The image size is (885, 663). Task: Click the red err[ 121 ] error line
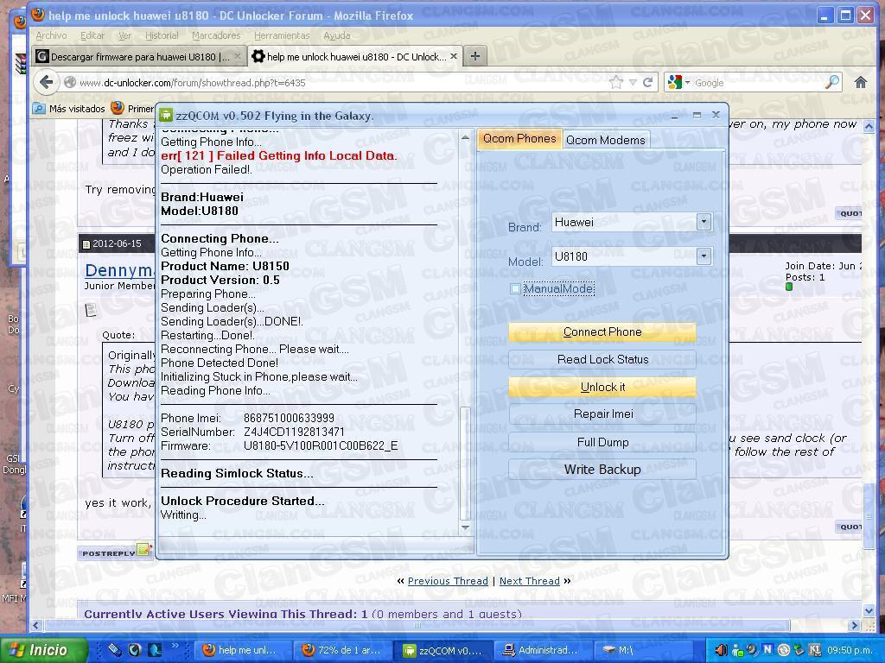tap(279, 155)
